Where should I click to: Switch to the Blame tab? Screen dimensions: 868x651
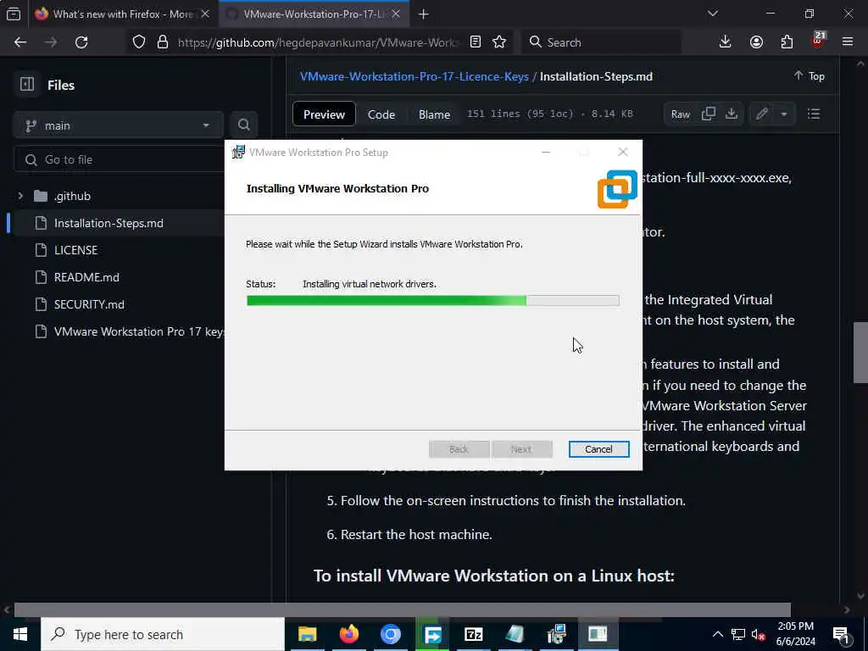click(434, 114)
